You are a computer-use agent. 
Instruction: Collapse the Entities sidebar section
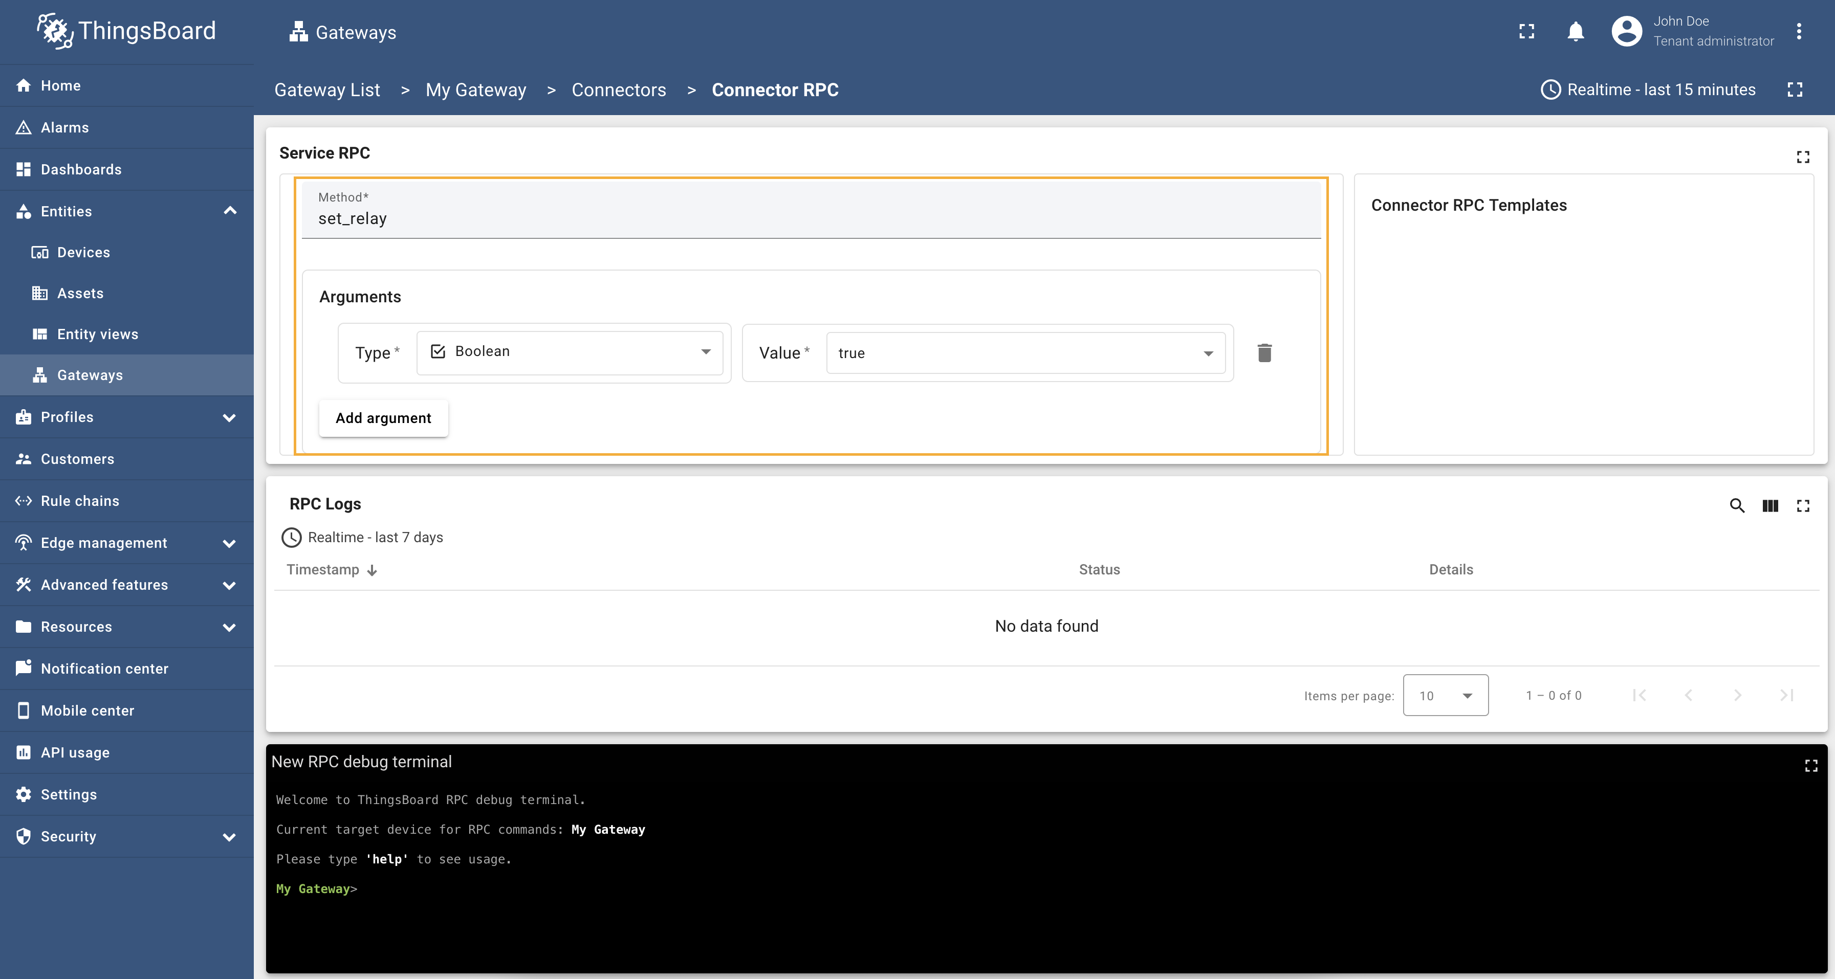point(229,211)
